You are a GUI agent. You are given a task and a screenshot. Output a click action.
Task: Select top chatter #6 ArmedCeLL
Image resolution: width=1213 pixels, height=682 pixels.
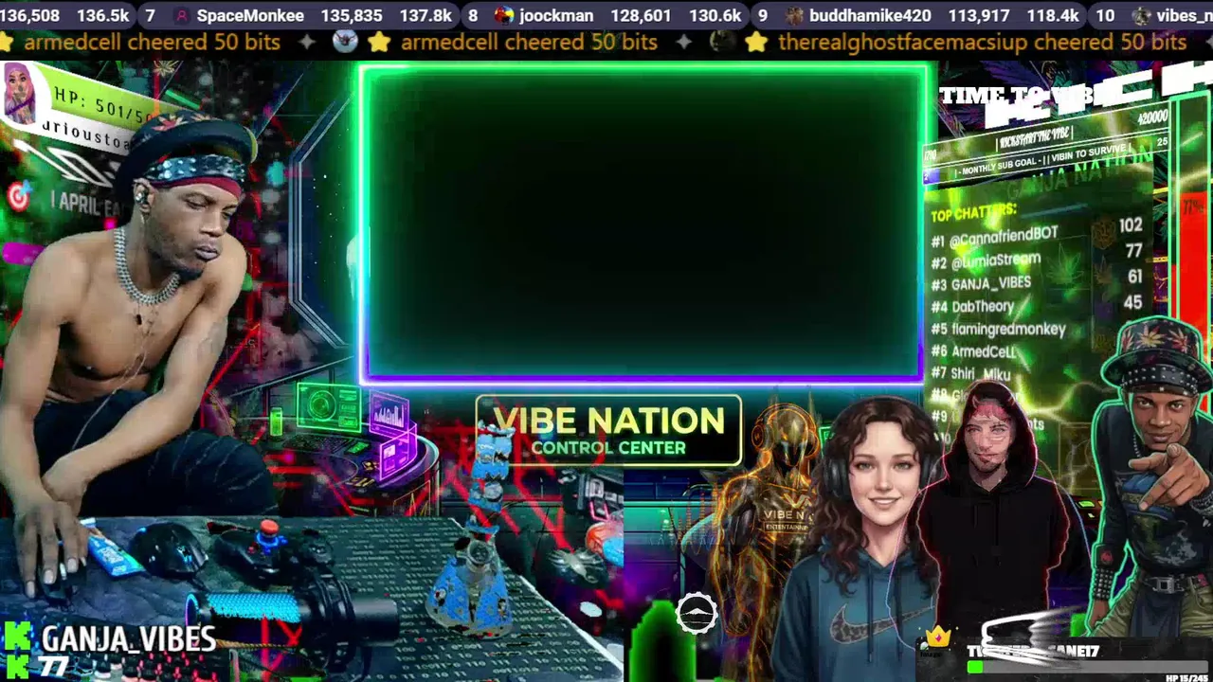pos(973,351)
